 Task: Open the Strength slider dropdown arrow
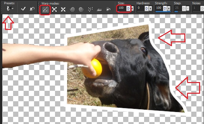pyautogui.click(x=169, y=9)
